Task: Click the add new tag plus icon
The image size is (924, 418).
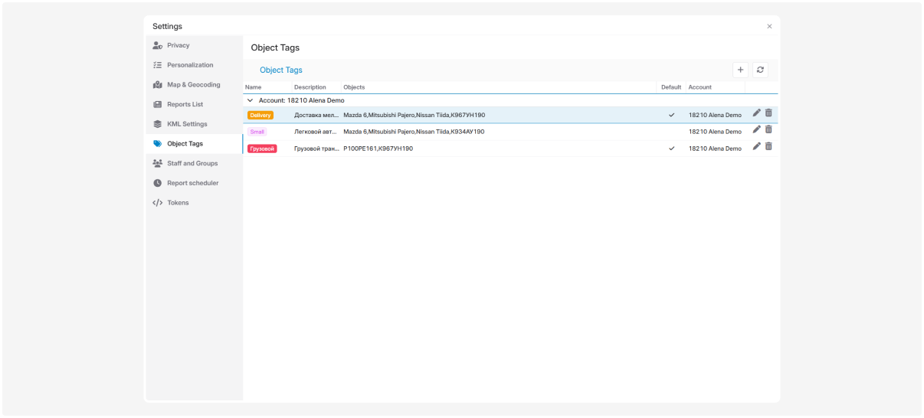Action: [x=740, y=70]
